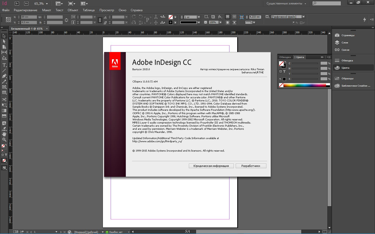Toggle constrain proportions for width and height
375x234 pixels.
pos(66,20)
